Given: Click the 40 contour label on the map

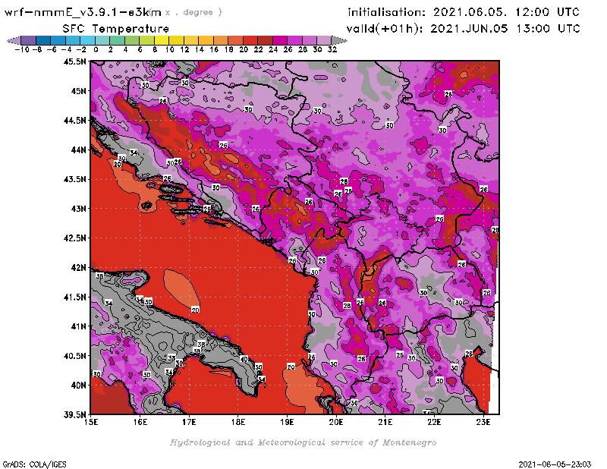Looking at the screenshot, I should pos(244,359).
